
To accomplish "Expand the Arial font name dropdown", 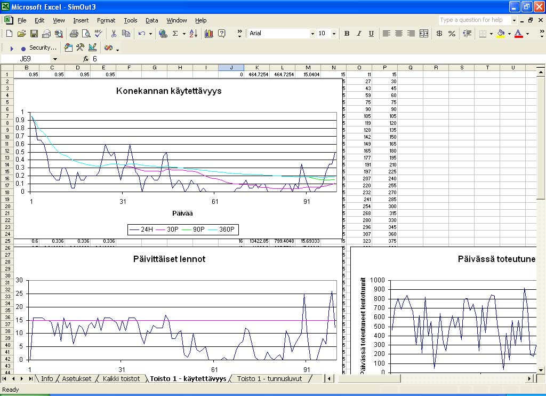I will [312, 34].
